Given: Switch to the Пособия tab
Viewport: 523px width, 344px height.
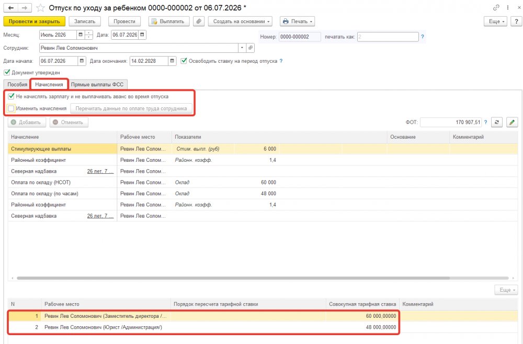Looking at the screenshot, I should [17, 84].
